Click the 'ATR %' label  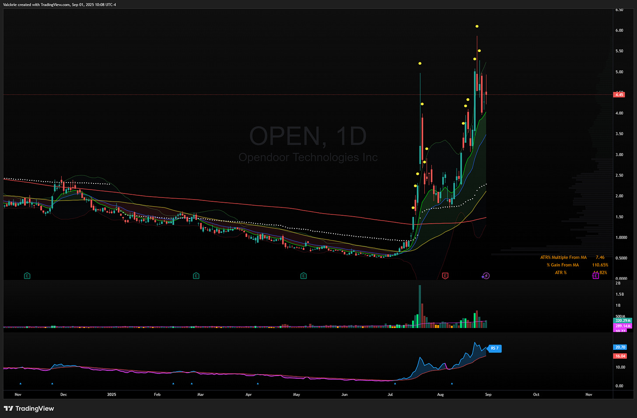tap(561, 273)
